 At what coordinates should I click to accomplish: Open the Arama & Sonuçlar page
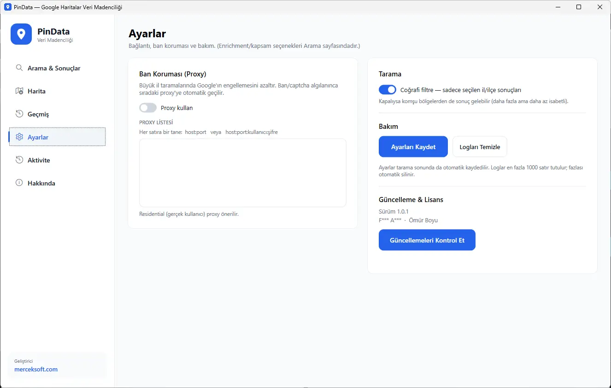click(57, 68)
